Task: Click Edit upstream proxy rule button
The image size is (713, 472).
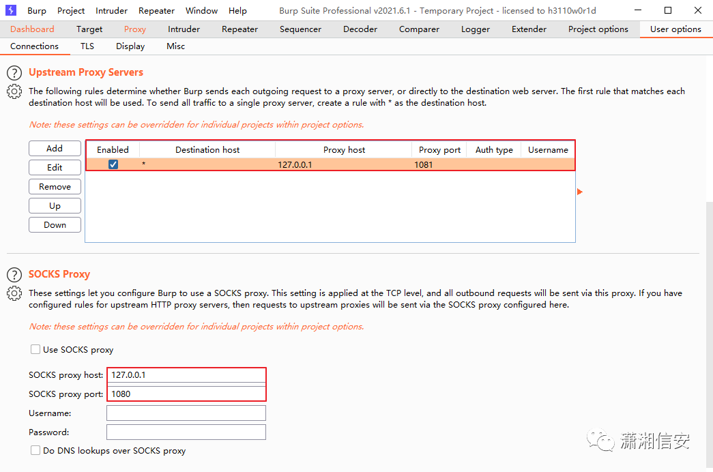Action: tap(55, 167)
